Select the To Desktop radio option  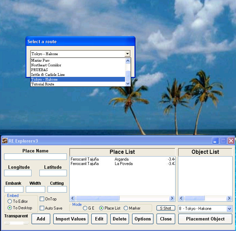10,208
